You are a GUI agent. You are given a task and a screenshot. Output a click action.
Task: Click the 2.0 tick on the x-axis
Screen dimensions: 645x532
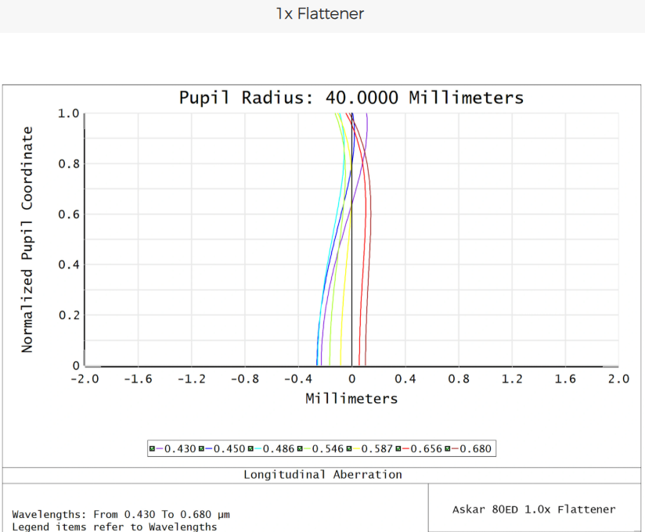coord(617,379)
